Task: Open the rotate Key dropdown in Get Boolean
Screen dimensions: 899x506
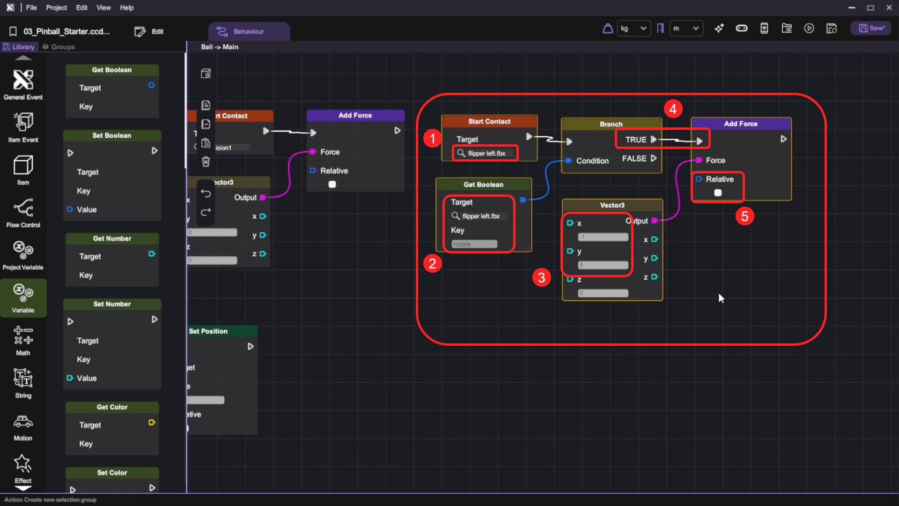Action: coord(474,244)
